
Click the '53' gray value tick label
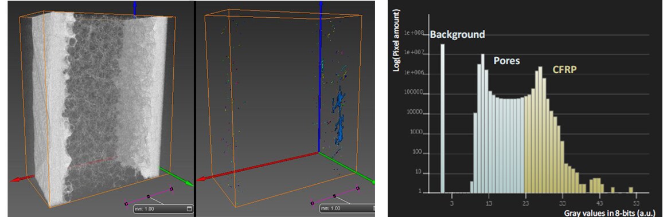pos(637,203)
